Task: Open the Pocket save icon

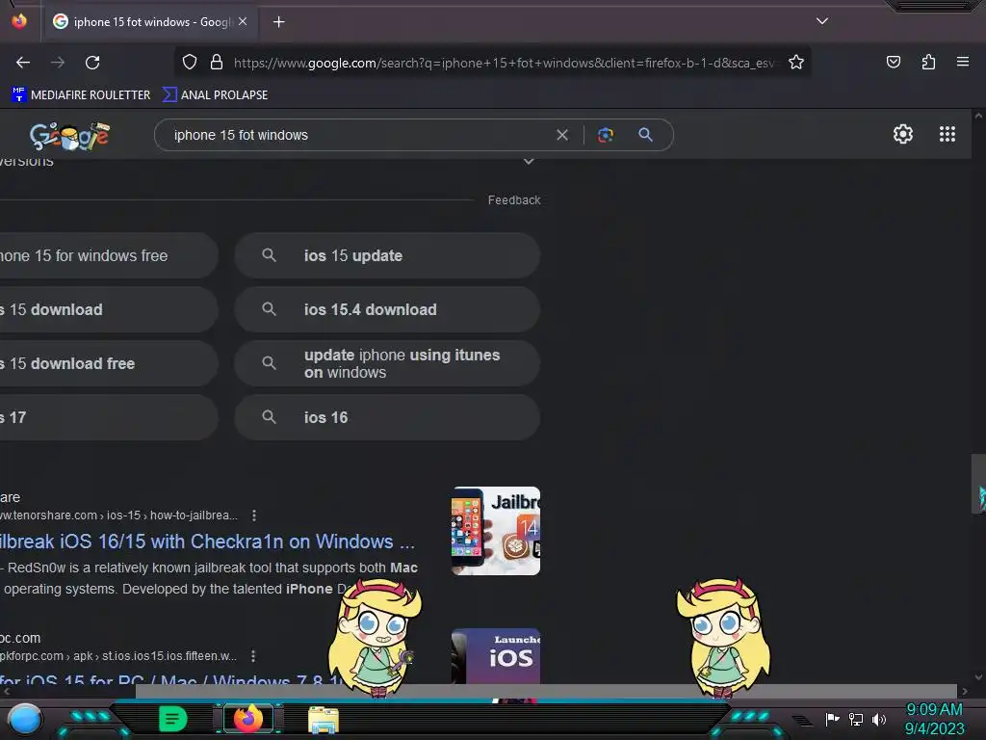Action: [x=893, y=63]
